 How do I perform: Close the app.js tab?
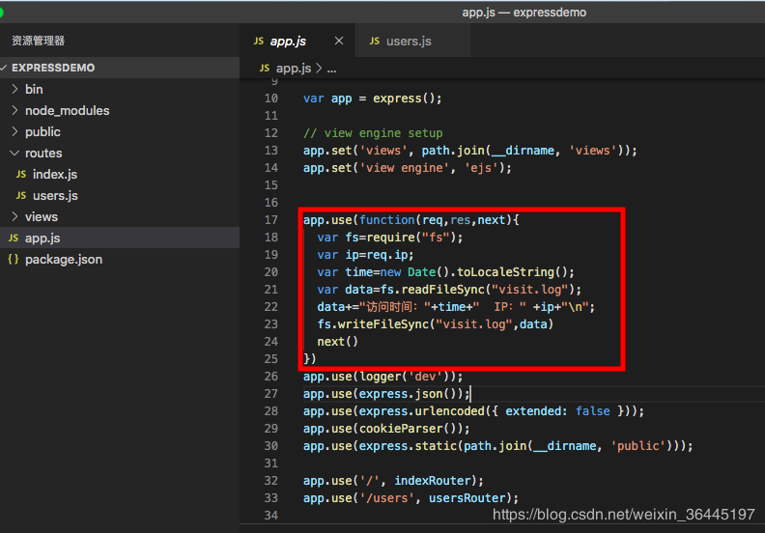tap(339, 41)
